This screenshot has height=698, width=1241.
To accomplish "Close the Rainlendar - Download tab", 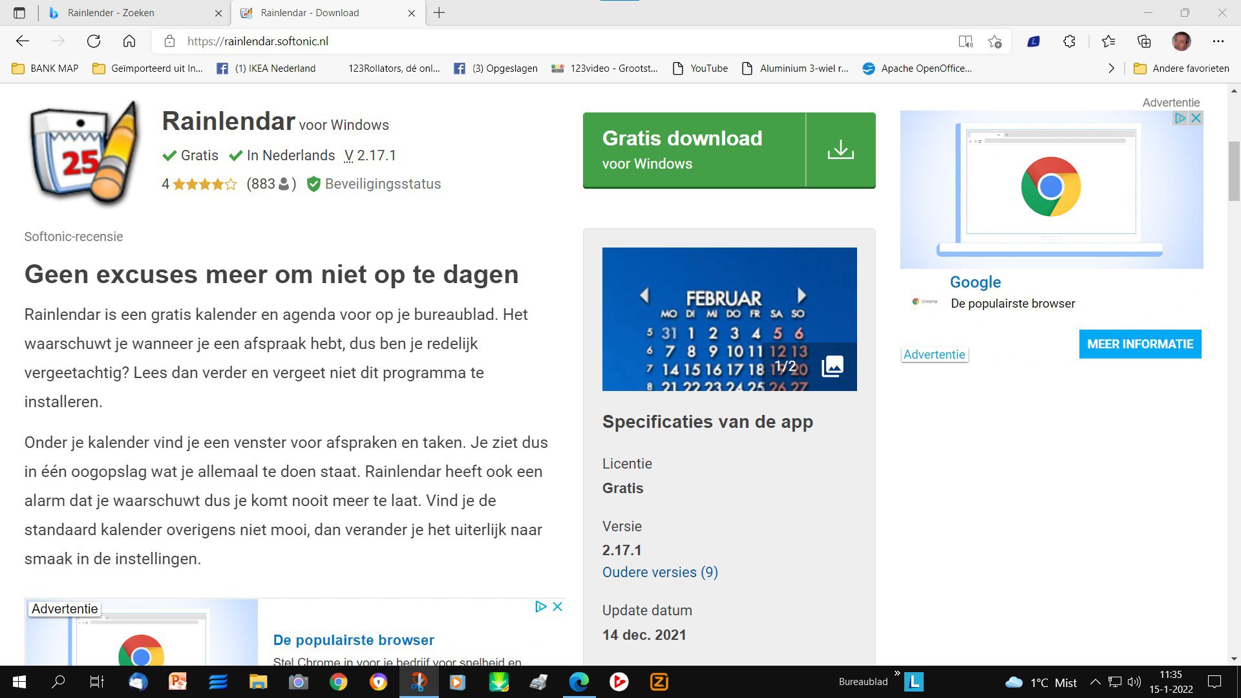I will click(x=412, y=13).
